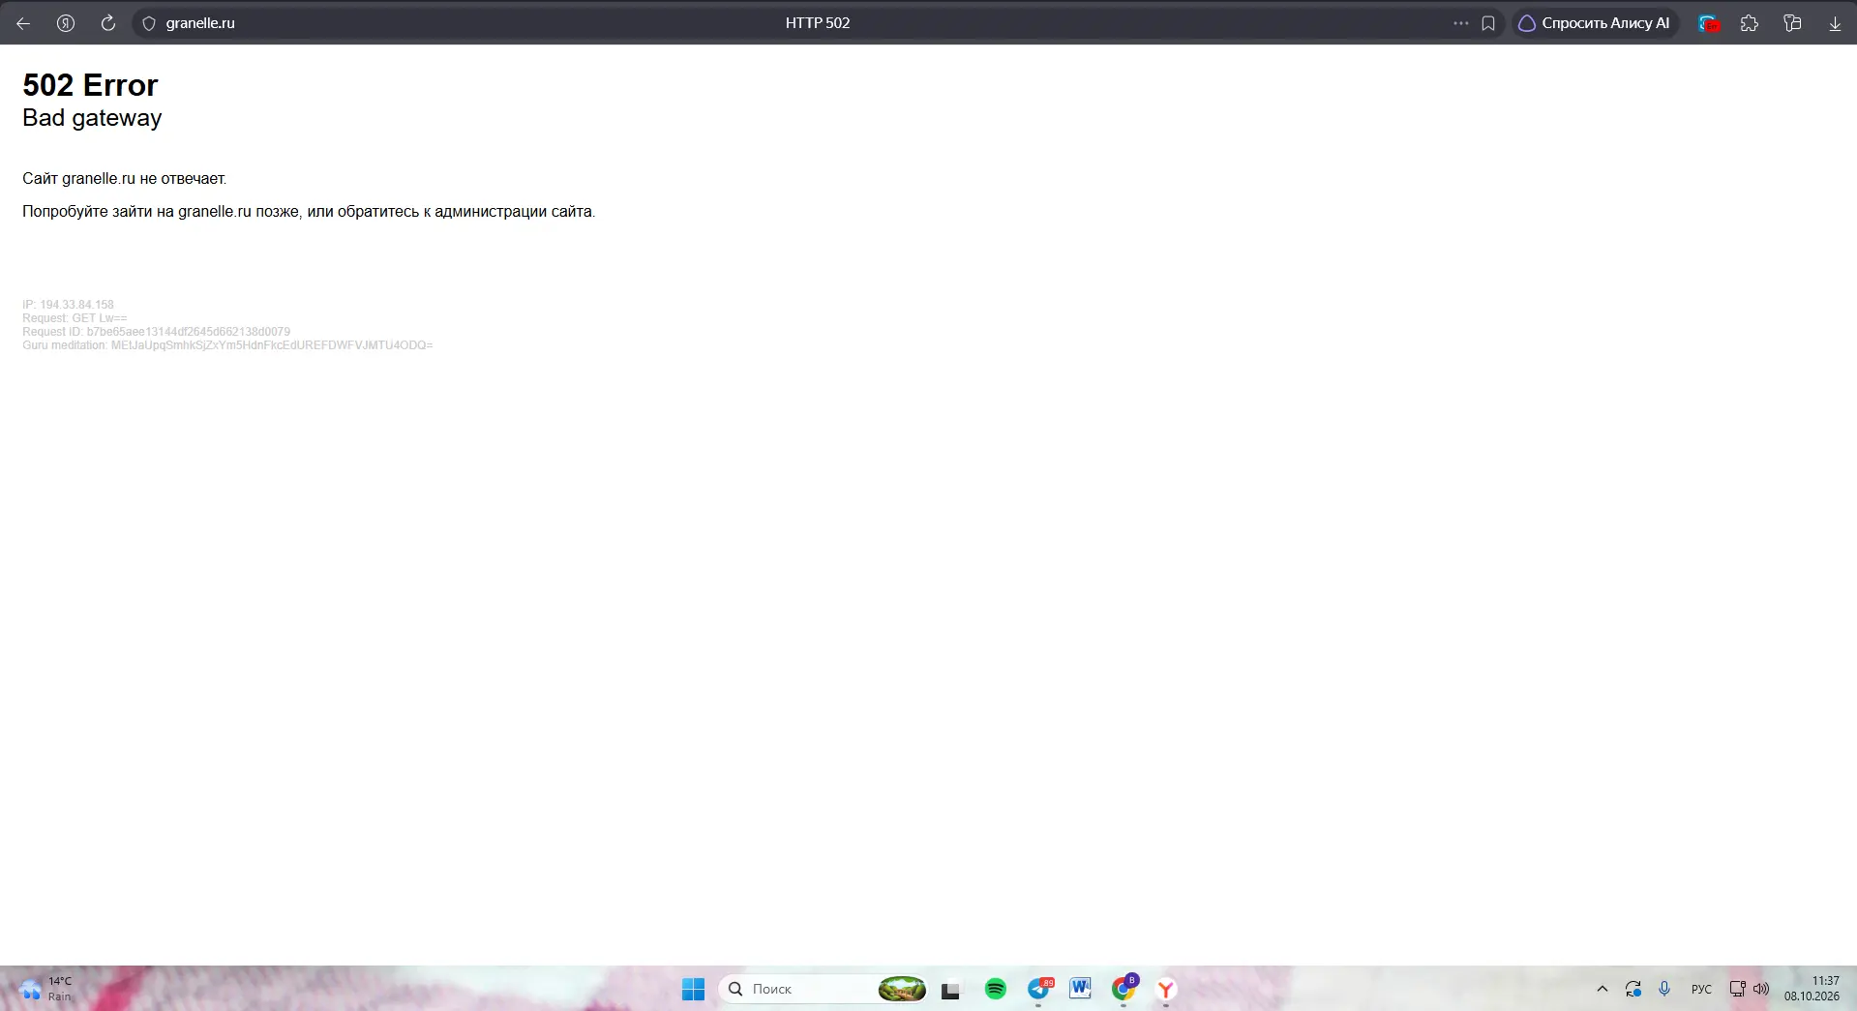The width and height of the screenshot is (1857, 1011).
Task: Open the clock showing 11:37
Action: tap(1812, 989)
